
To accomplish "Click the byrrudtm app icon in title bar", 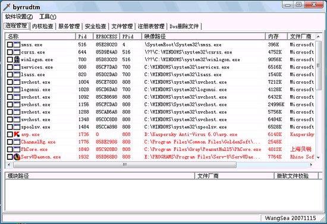I will pyautogui.click(x=7, y=7).
